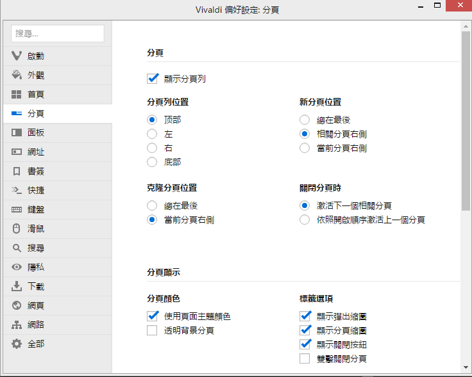Open the 下載 download icon
This screenshot has height=377, width=472.
pos(17,286)
